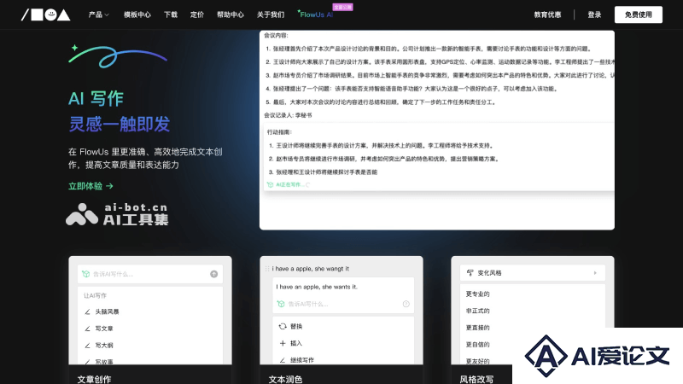Viewport: 683px width, 384px height.
Task: Click the 免费使用 button
Action: (x=638, y=15)
